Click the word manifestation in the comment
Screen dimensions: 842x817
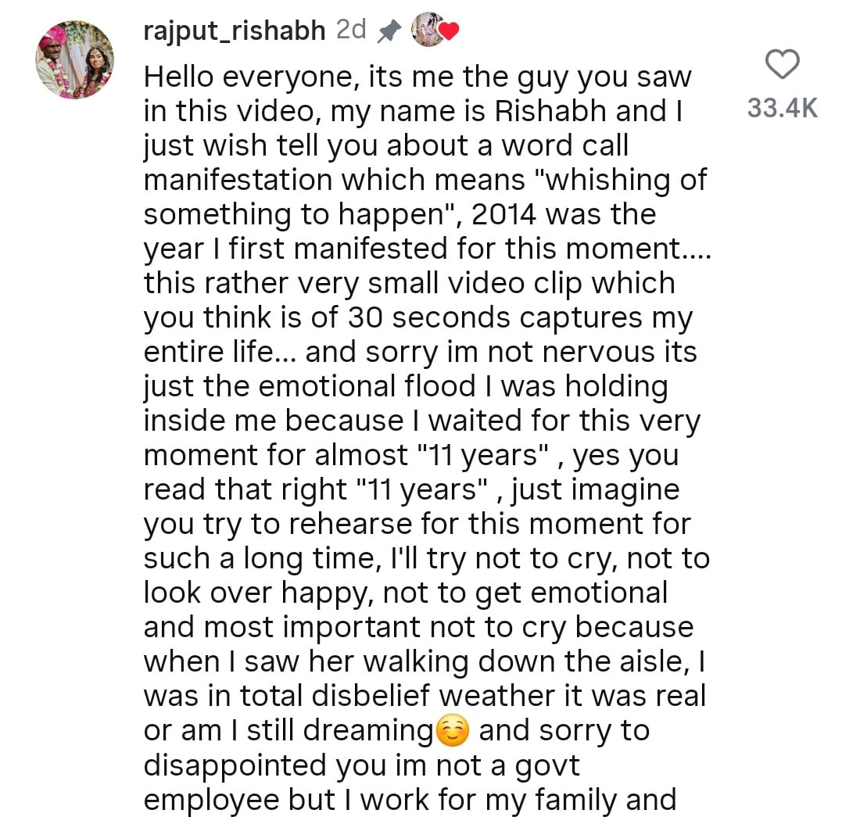237,180
